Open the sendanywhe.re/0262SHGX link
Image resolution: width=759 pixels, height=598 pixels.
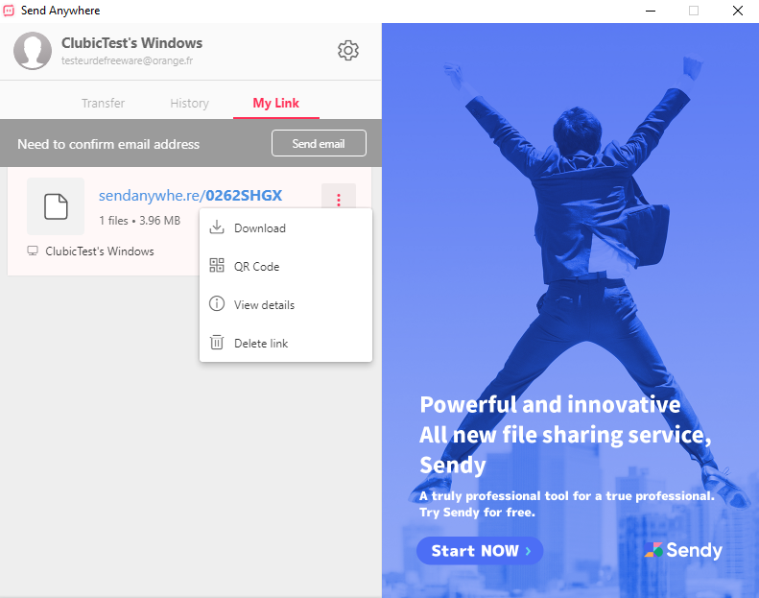190,195
